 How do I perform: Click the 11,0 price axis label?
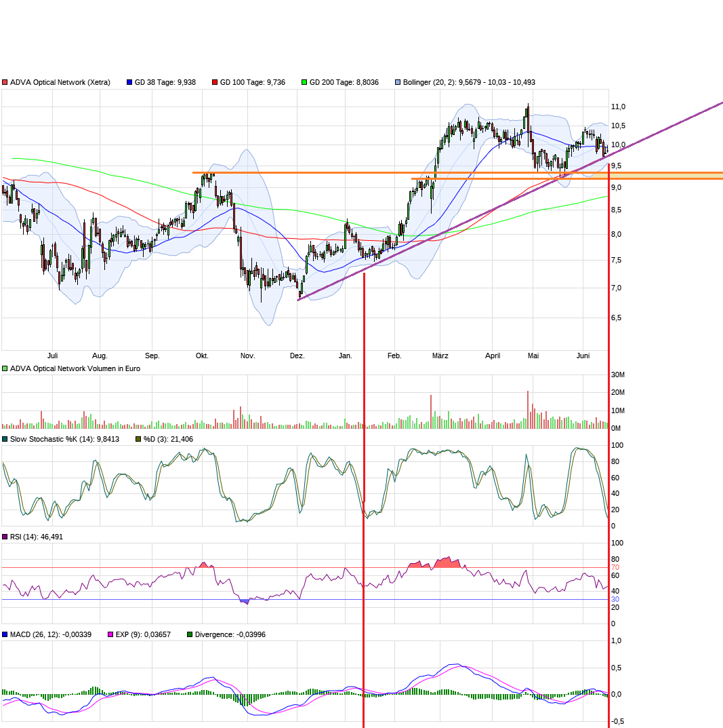coord(618,107)
